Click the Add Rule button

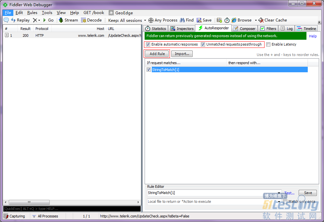pos(157,54)
